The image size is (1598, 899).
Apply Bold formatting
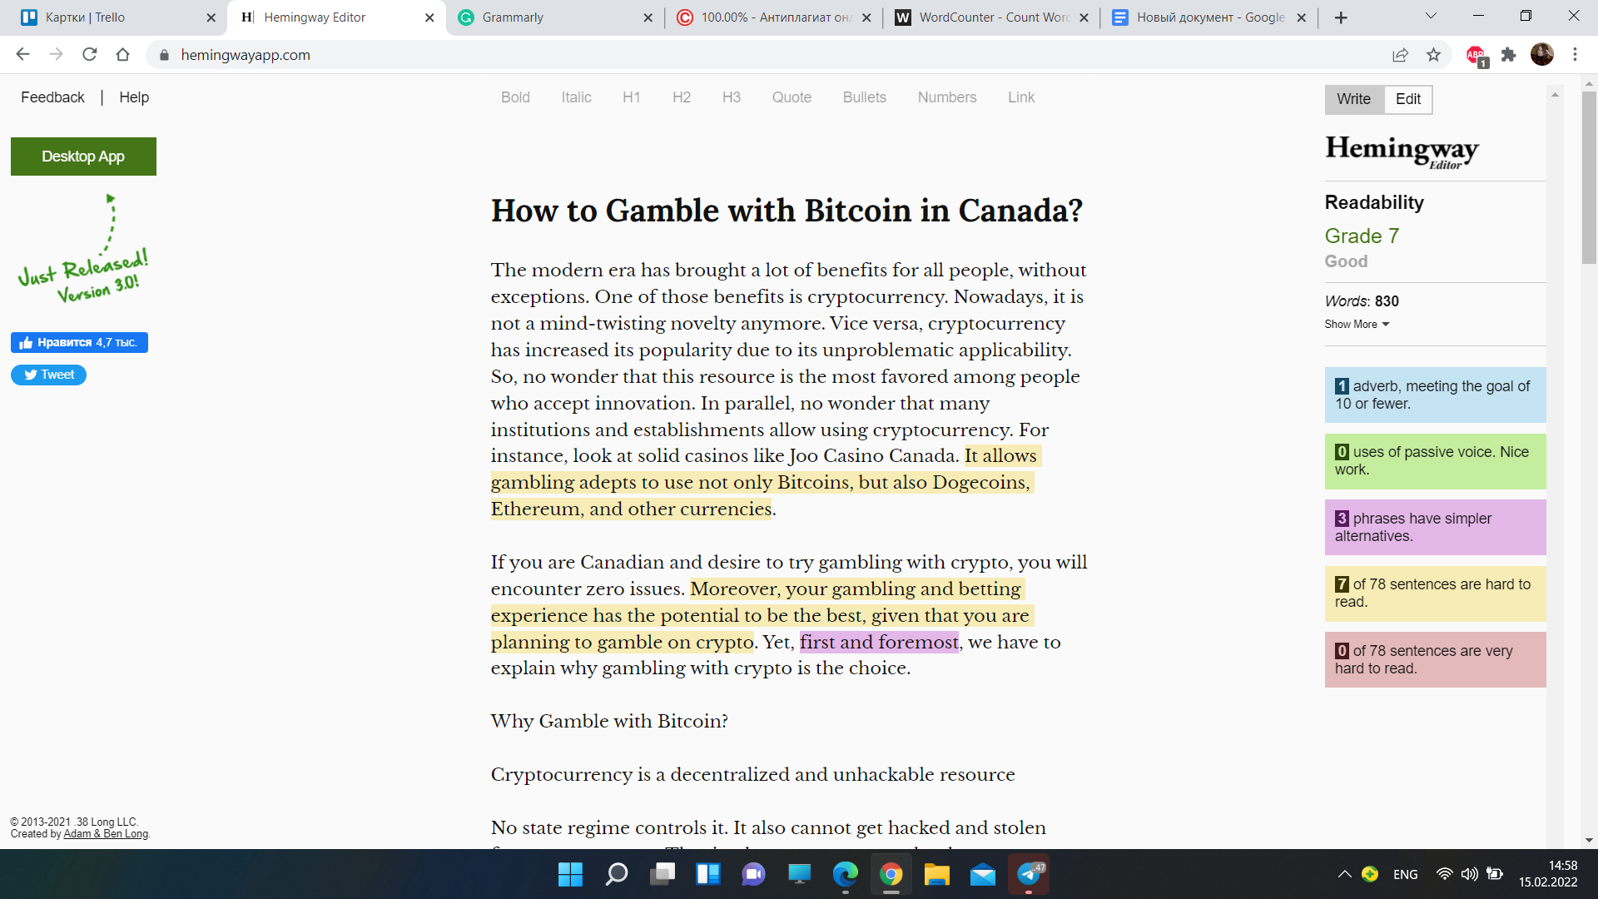click(x=515, y=97)
